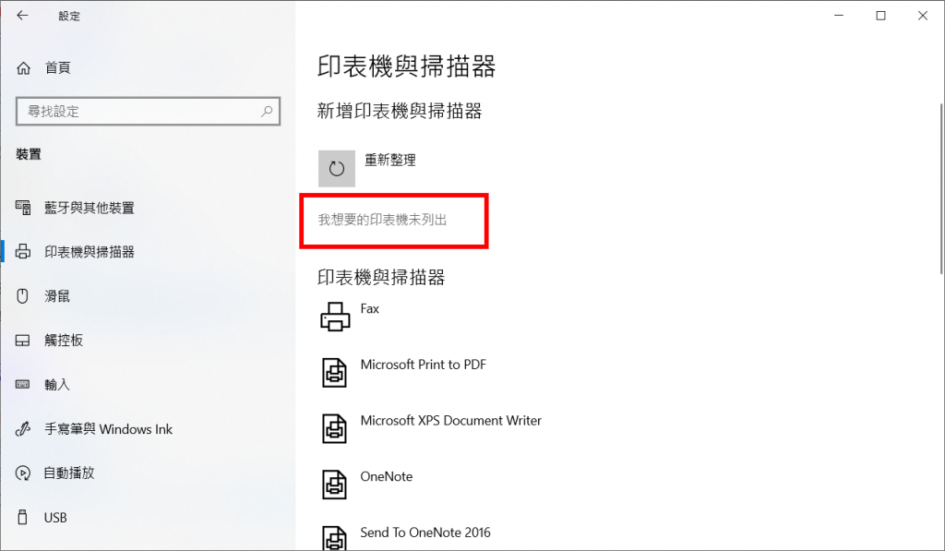Viewport: 945px width, 551px height.
Task: Click the 藍牙與其他裝置 sidebar icon
Action: coord(23,208)
